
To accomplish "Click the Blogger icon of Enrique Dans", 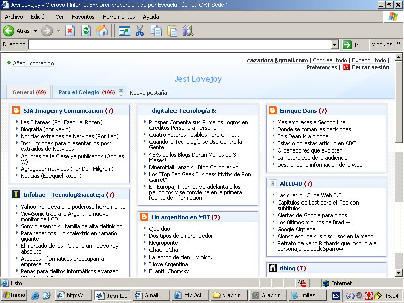I will click(273, 110).
